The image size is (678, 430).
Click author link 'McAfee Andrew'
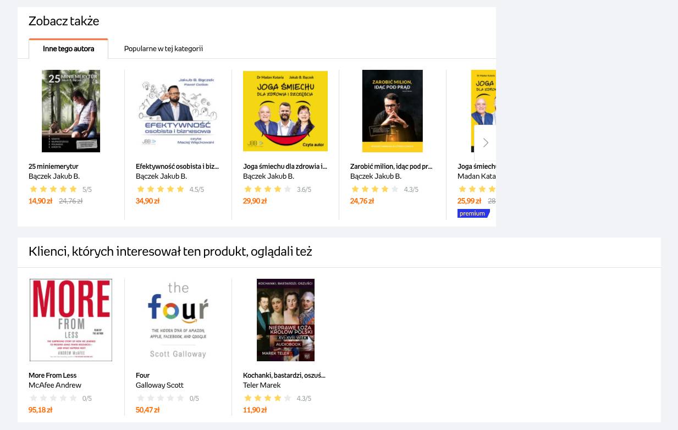coord(55,385)
